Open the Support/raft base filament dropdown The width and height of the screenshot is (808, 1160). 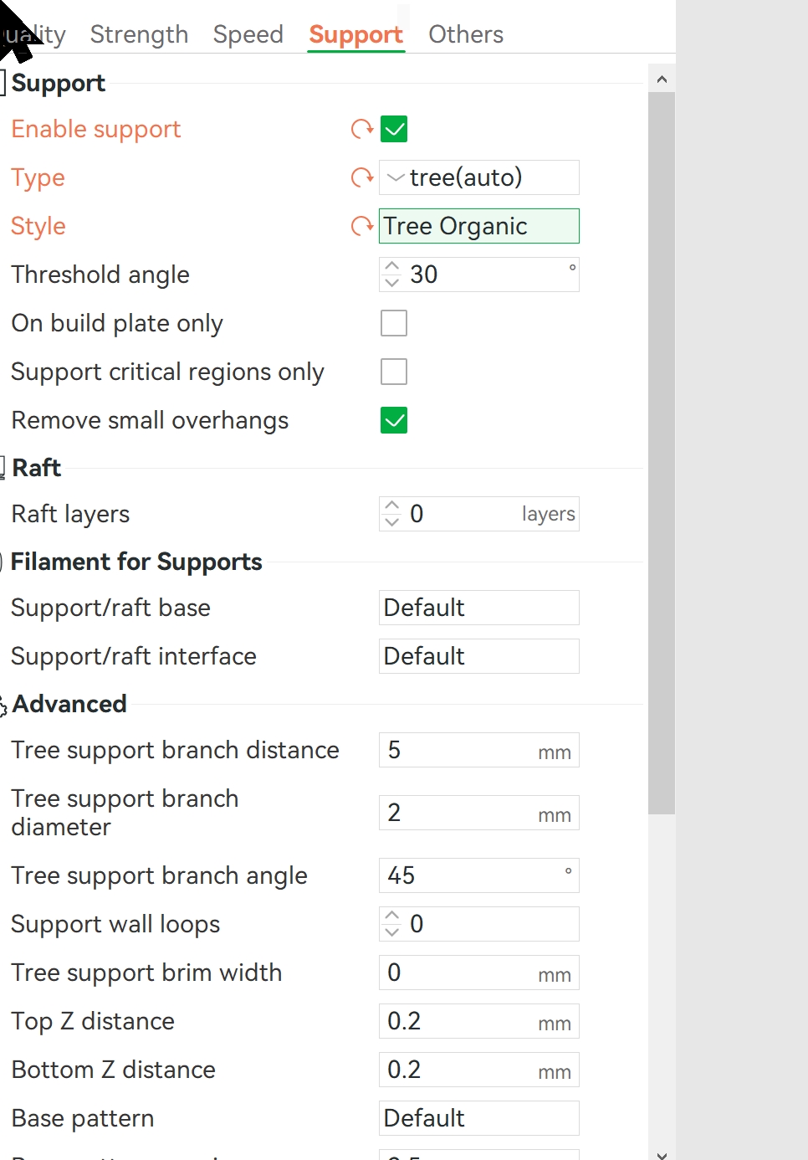(479, 608)
